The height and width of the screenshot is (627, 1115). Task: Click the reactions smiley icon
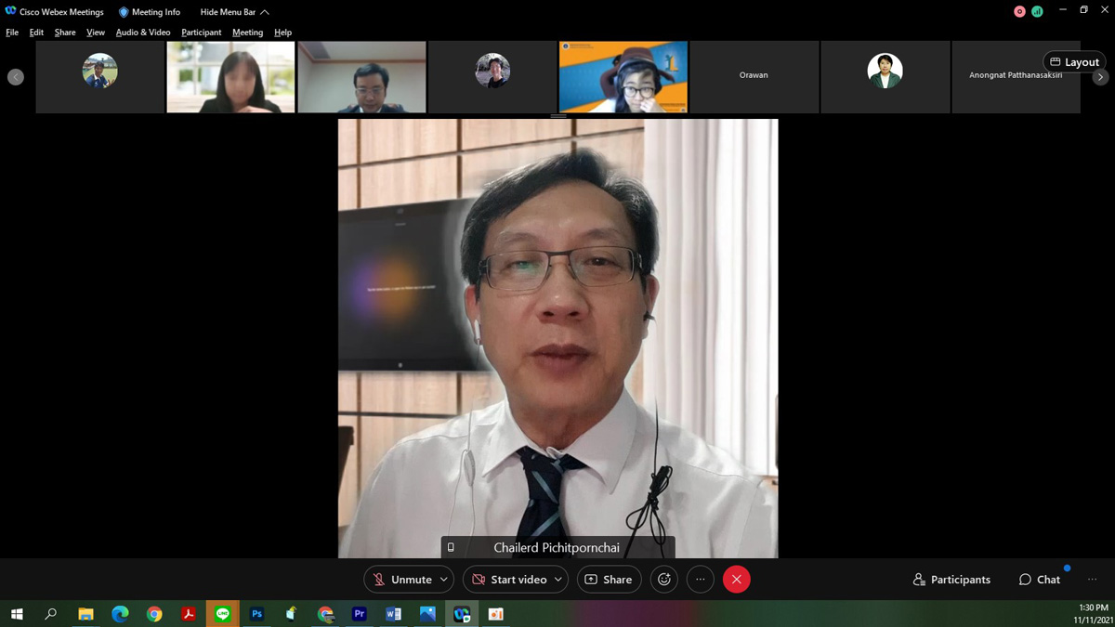[663, 580]
